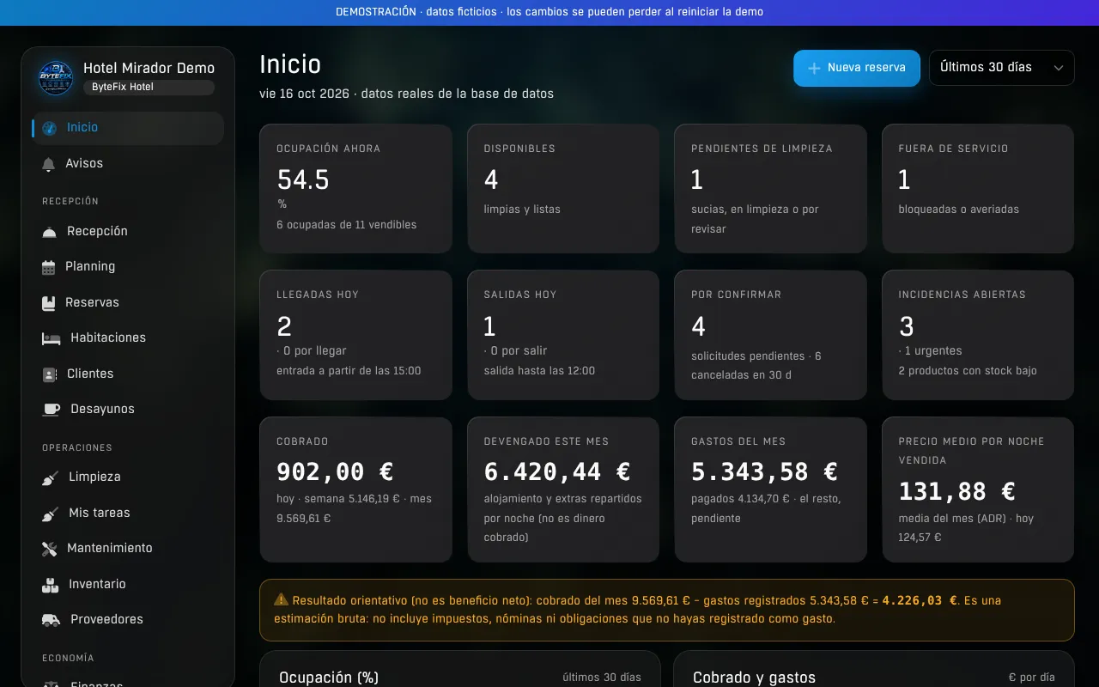This screenshot has width=1099, height=687.
Task: Select the Reservas sidebar entry
Action: (x=128, y=302)
